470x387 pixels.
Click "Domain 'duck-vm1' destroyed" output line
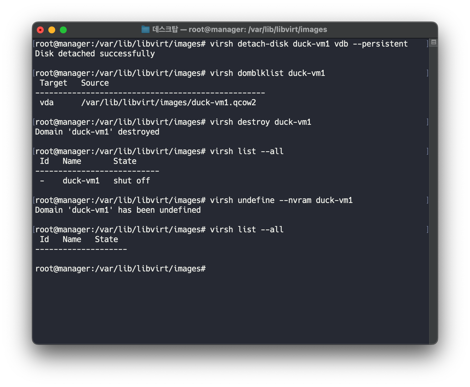(97, 132)
